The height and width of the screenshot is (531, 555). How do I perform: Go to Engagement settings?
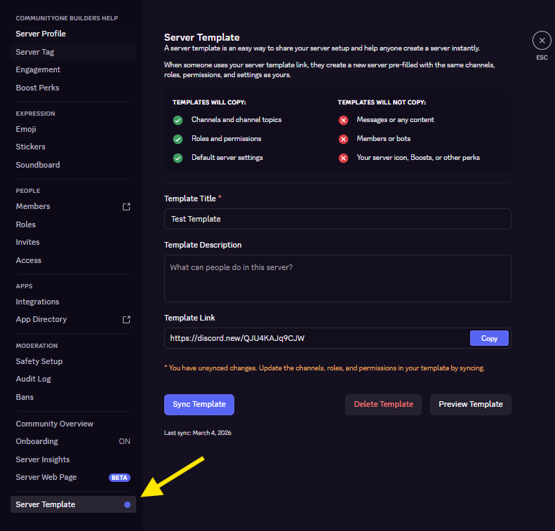pyautogui.click(x=73, y=69)
